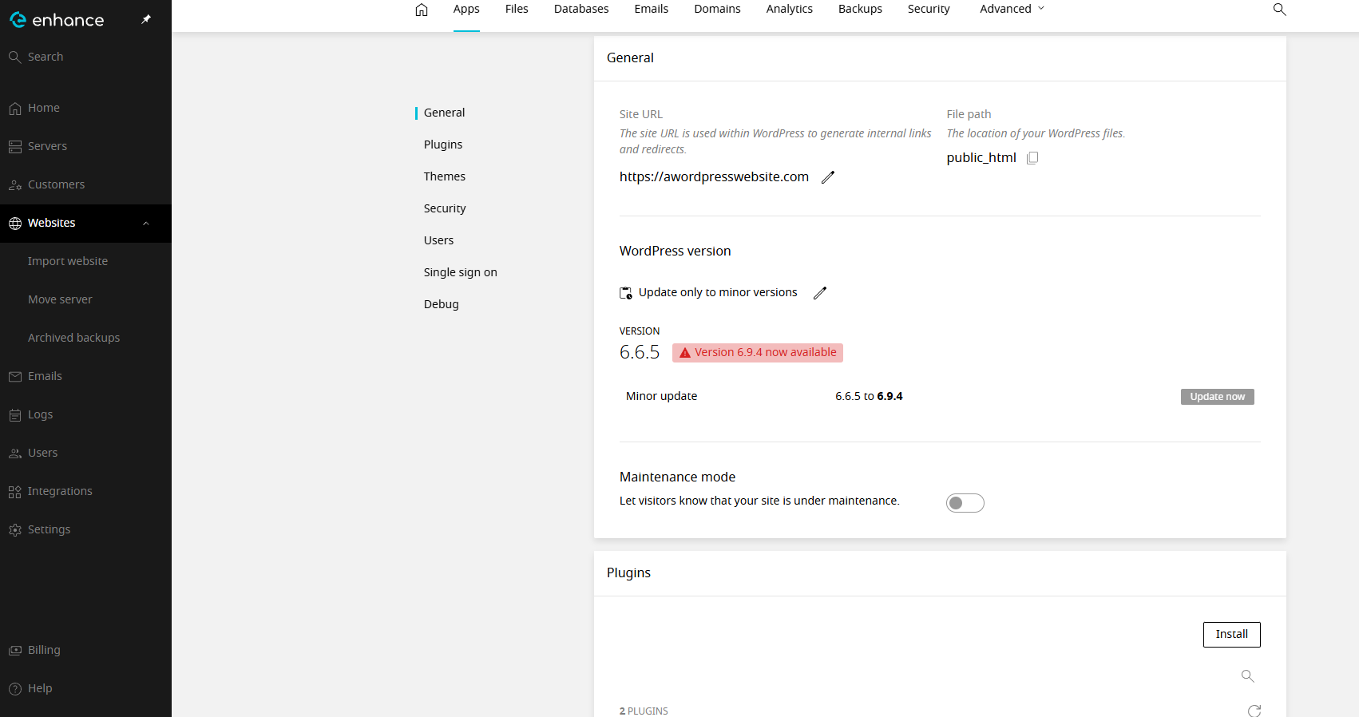Click the Websites globe icon
This screenshot has width=1359, height=717.
(x=15, y=224)
